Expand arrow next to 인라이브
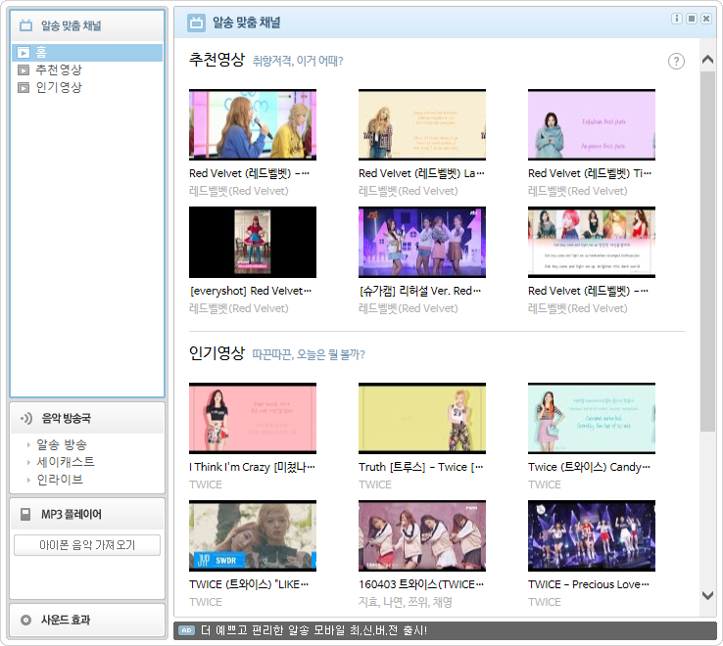The image size is (723, 646). (28, 481)
